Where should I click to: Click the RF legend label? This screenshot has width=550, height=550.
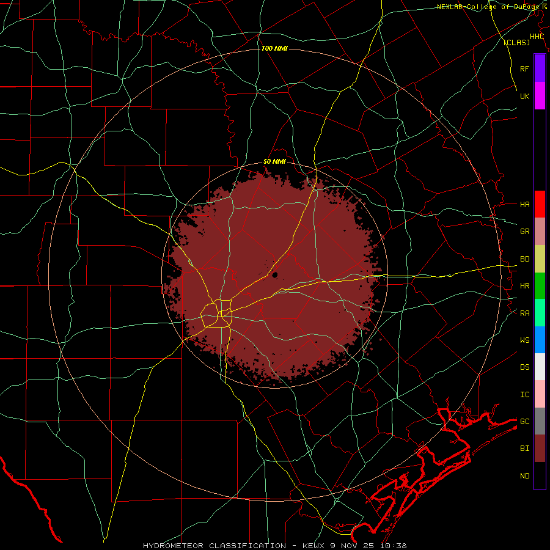point(524,68)
